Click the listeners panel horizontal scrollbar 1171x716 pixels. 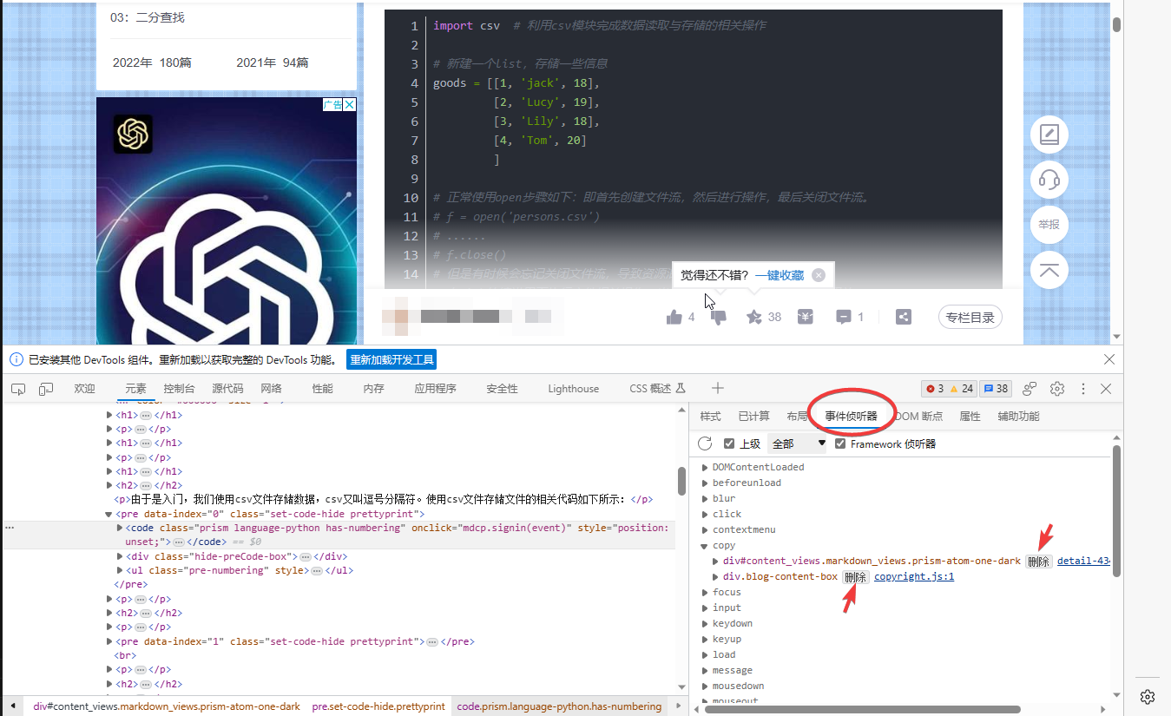coord(863,709)
